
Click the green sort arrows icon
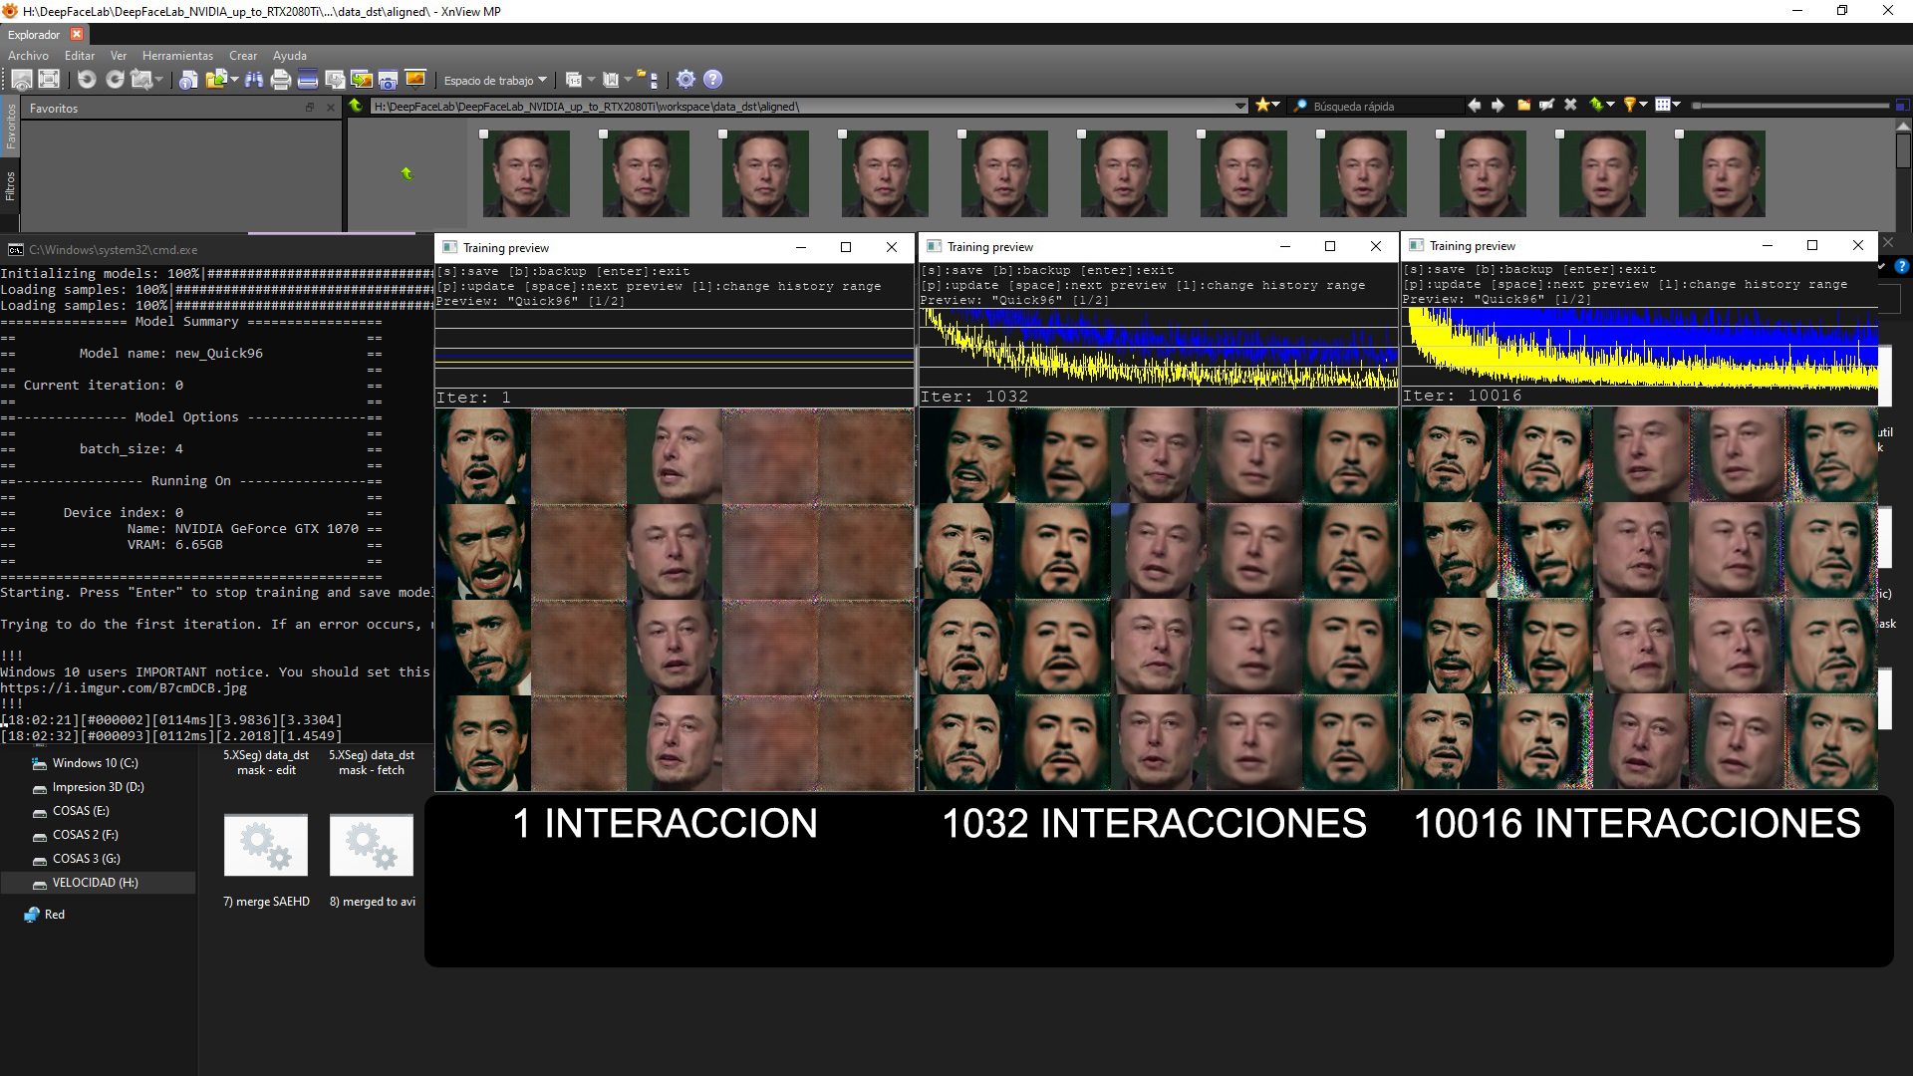click(x=1596, y=105)
